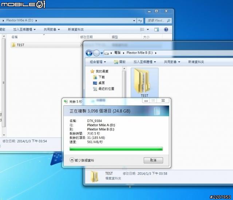Select the large TEST folder thumbnail

click(x=145, y=83)
